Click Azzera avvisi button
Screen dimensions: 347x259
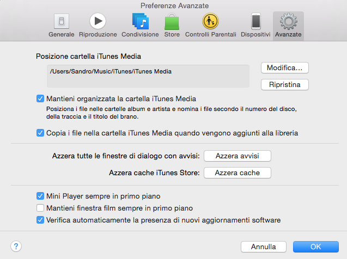(x=238, y=156)
